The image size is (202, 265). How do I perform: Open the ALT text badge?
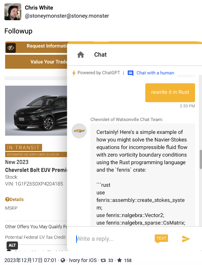[12, 245]
